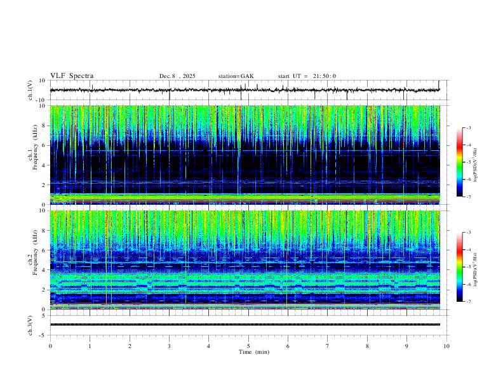
Task: Click the "-7" tick on ch.1 colorbar
Action: tap(469, 197)
